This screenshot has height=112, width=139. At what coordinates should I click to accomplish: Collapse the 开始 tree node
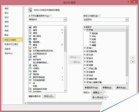85,30
